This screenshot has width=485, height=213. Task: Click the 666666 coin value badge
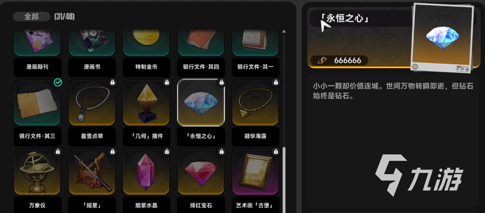[x=339, y=61]
